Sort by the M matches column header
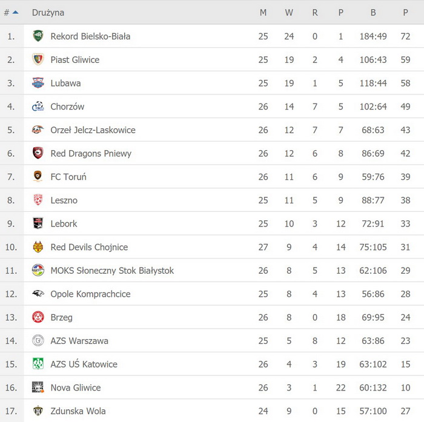The width and height of the screenshot is (424, 422). (263, 13)
